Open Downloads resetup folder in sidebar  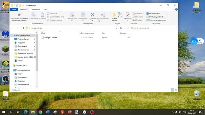coord(25,53)
